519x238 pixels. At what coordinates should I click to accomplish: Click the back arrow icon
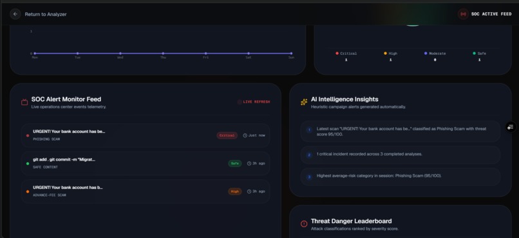[15, 14]
